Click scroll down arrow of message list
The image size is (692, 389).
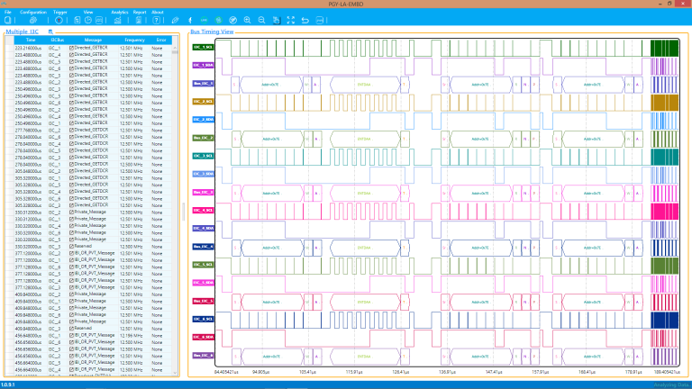(x=175, y=373)
